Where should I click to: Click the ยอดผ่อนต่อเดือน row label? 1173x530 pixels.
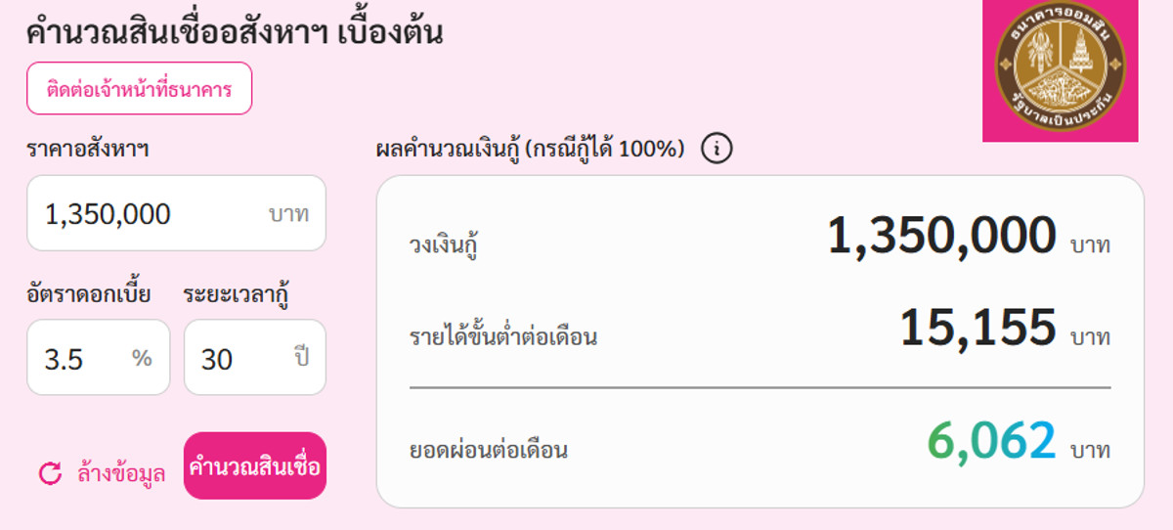click(489, 451)
